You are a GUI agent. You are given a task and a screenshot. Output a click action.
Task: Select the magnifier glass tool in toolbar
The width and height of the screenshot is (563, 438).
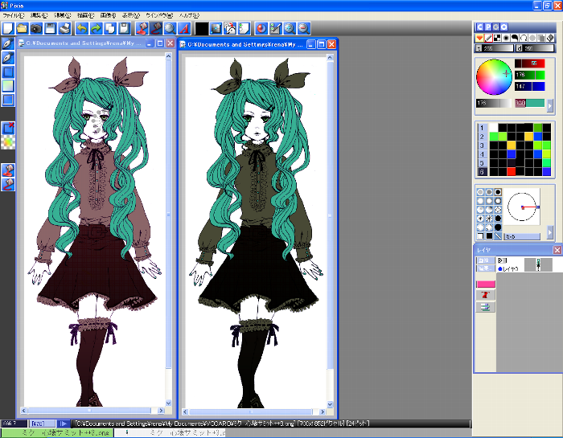(x=170, y=28)
